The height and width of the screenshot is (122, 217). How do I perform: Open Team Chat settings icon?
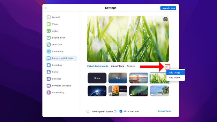click(x=49, y=45)
